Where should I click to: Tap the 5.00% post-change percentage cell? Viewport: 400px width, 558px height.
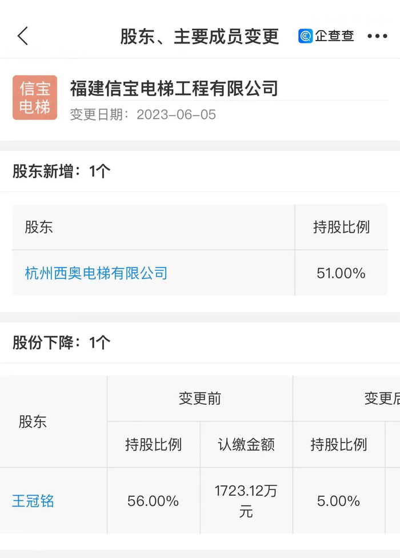pyautogui.click(x=339, y=501)
